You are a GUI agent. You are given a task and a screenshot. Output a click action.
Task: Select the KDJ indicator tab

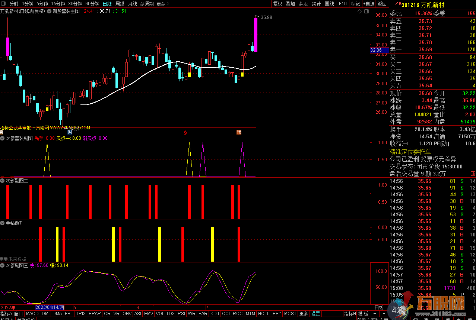pyautogui.click(x=215, y=314)
